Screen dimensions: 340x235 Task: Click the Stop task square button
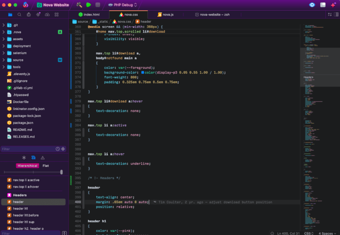click(98, 5)
